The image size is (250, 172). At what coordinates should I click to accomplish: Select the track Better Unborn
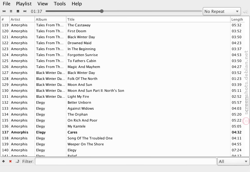pos(122,102)
